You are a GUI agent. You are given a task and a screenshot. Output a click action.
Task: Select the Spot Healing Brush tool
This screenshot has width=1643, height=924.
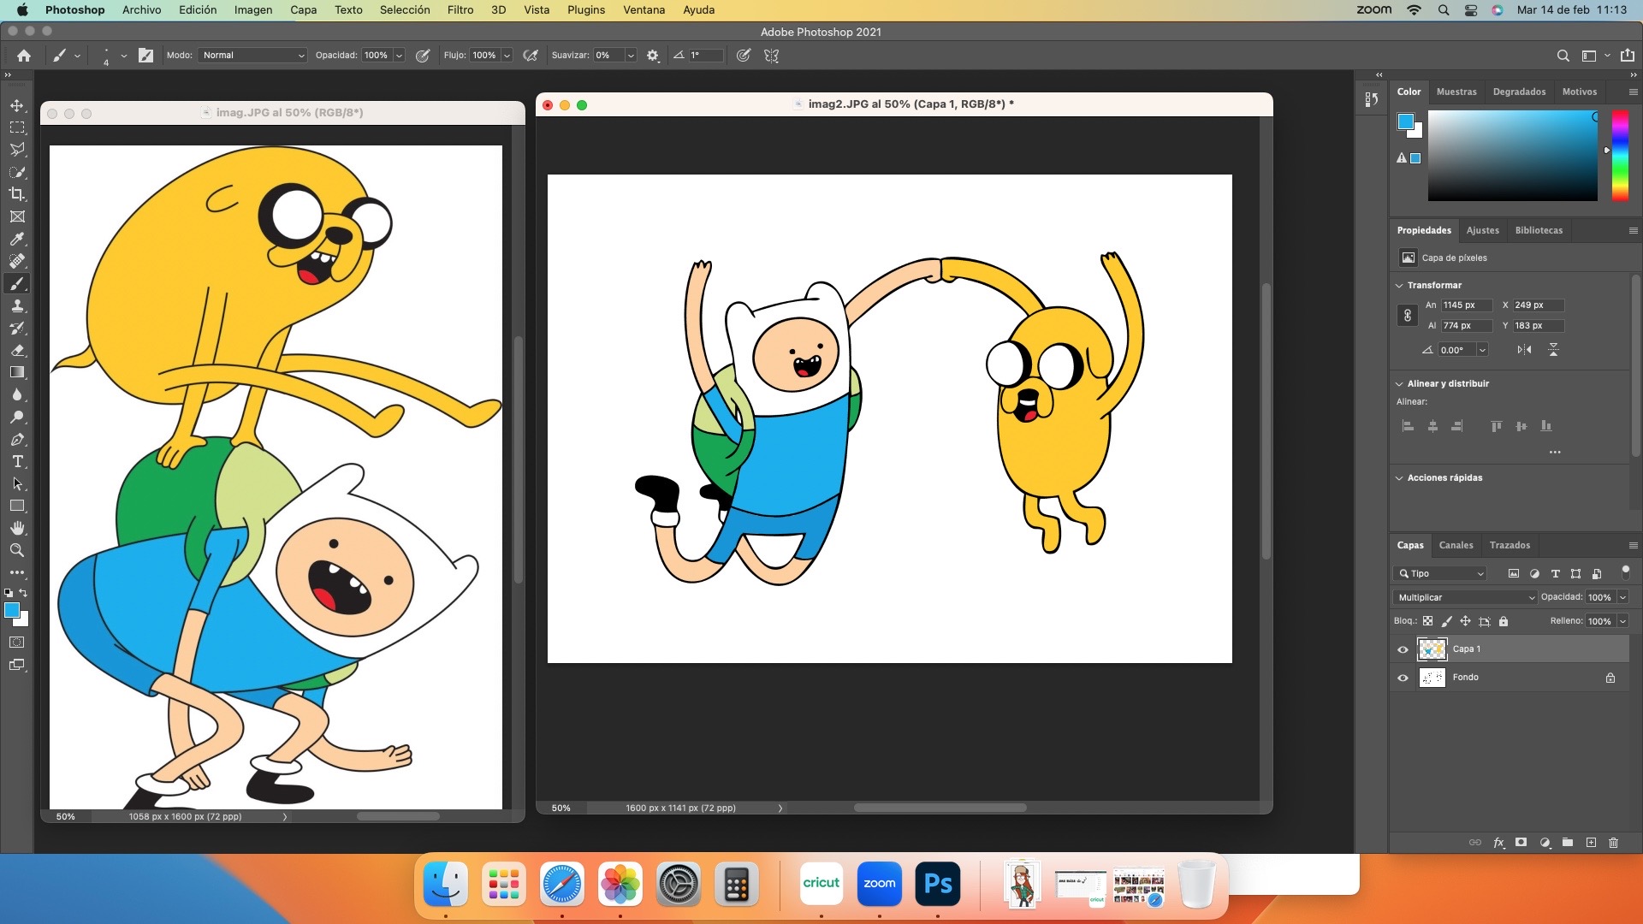pyautogui.click(x=17, y=261)
